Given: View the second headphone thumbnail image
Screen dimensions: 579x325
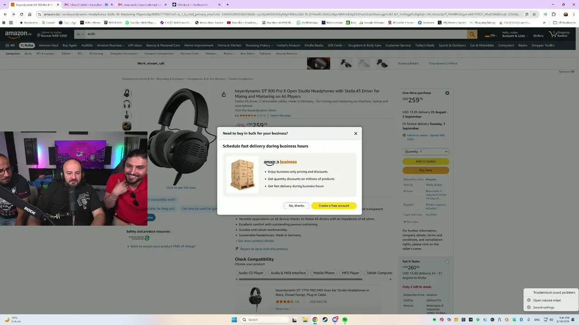Looking at the screenshot, I should 127,104.
